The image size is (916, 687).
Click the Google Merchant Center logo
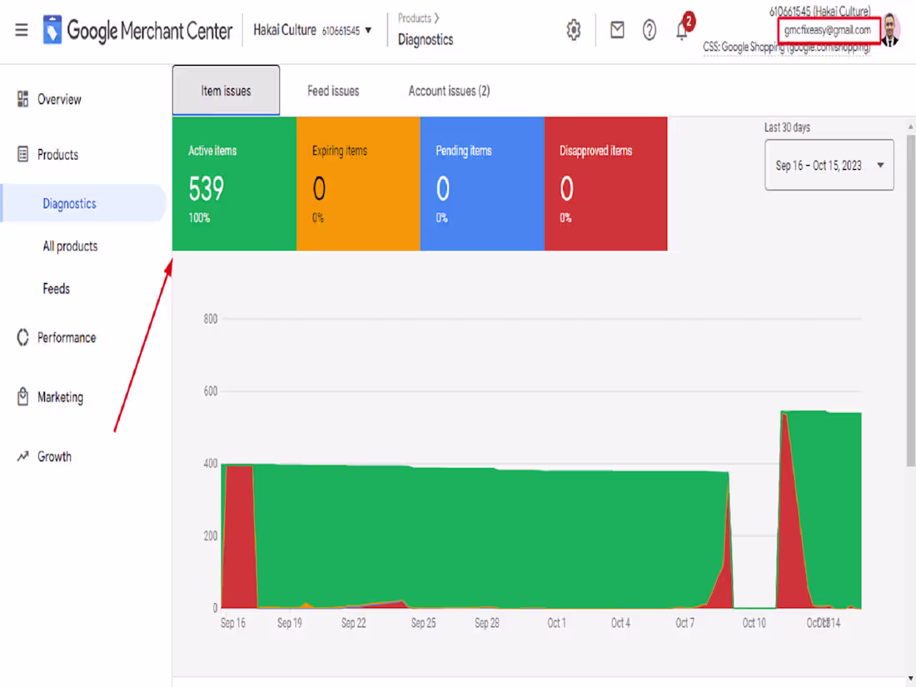click(x=137, y=30)
